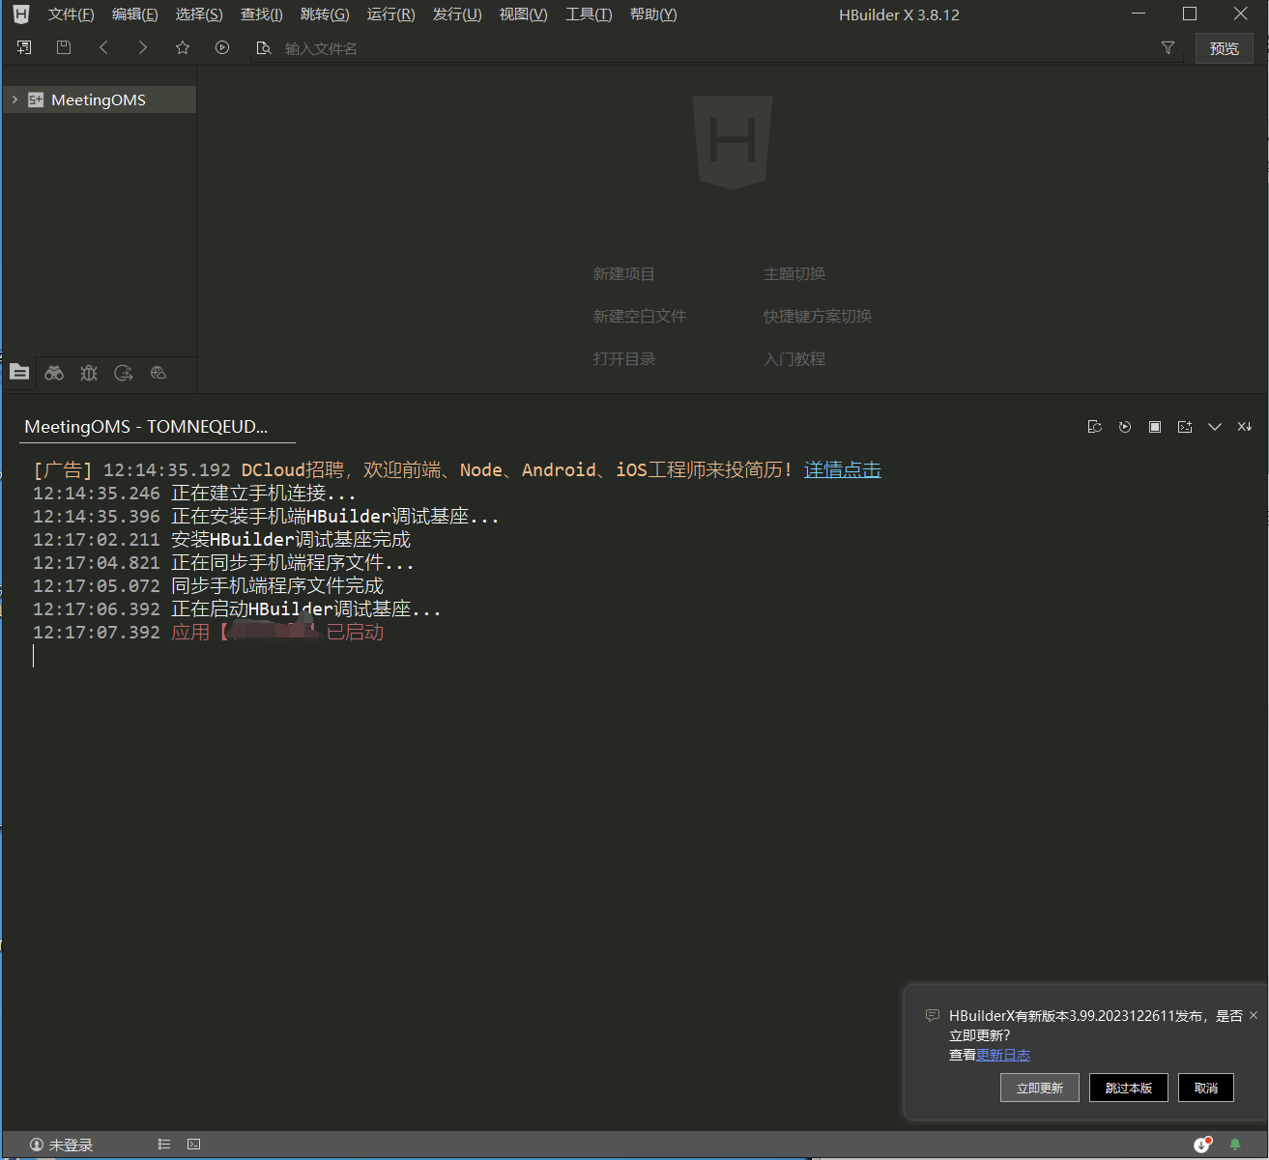Open the 运行(R) menu

tap(390, 14)
